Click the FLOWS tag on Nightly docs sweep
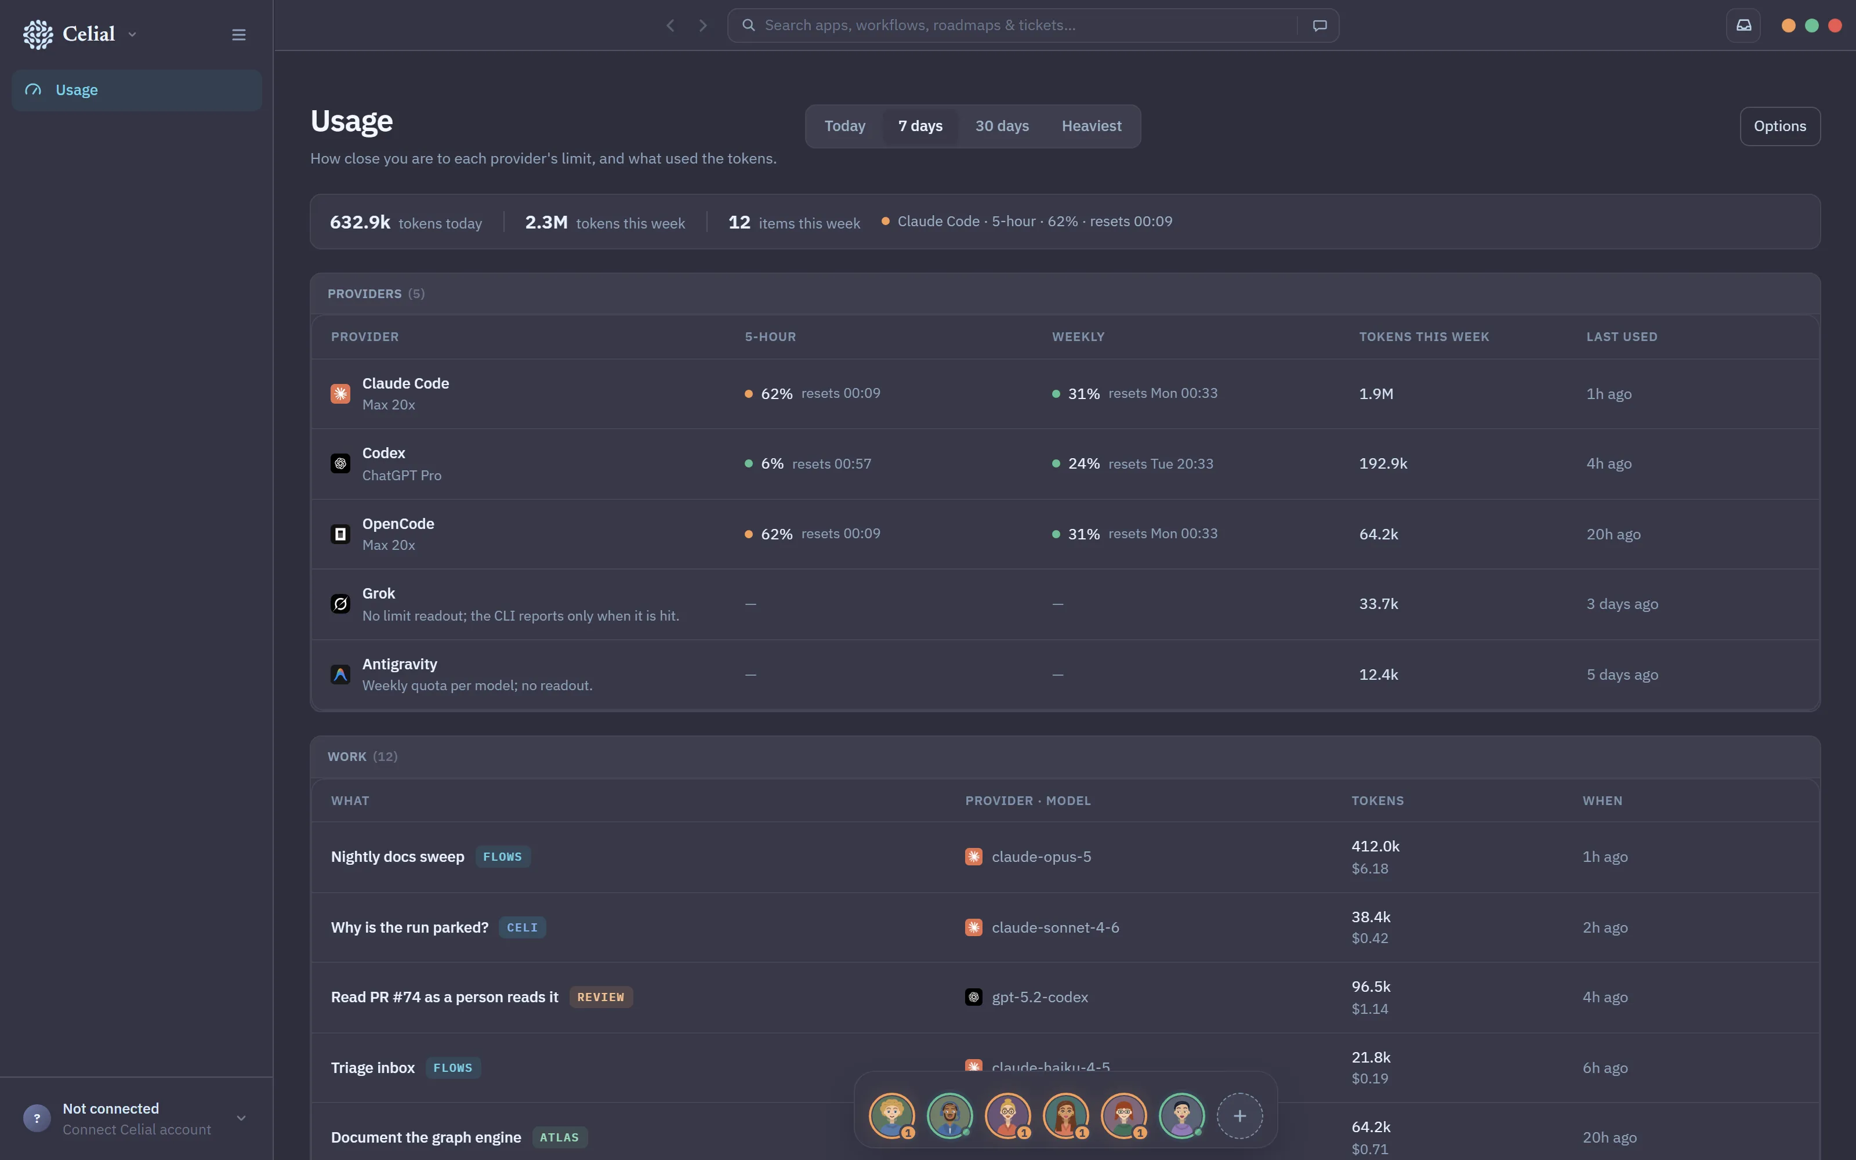This screenshot has height=1160, width=1856. pos(502,857)
